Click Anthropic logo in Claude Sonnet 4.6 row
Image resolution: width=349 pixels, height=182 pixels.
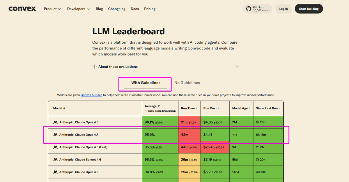pos(55,160)
